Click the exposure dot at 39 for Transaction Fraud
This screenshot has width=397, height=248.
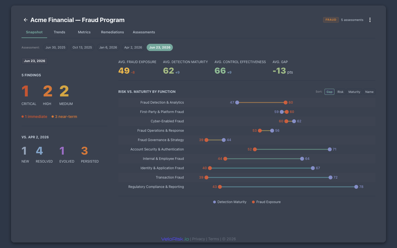click(x=206, y=177)
